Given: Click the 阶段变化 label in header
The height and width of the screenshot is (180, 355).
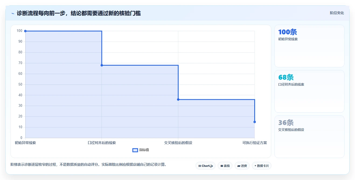Looking at the screenshot, I should [337, 13].
